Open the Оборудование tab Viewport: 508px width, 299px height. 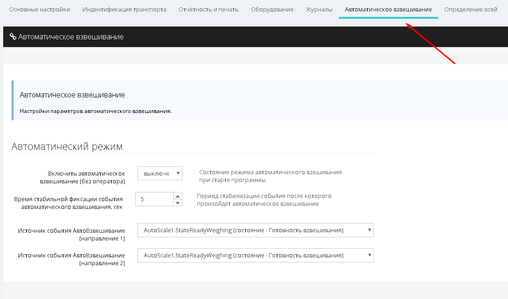[272, 10]
